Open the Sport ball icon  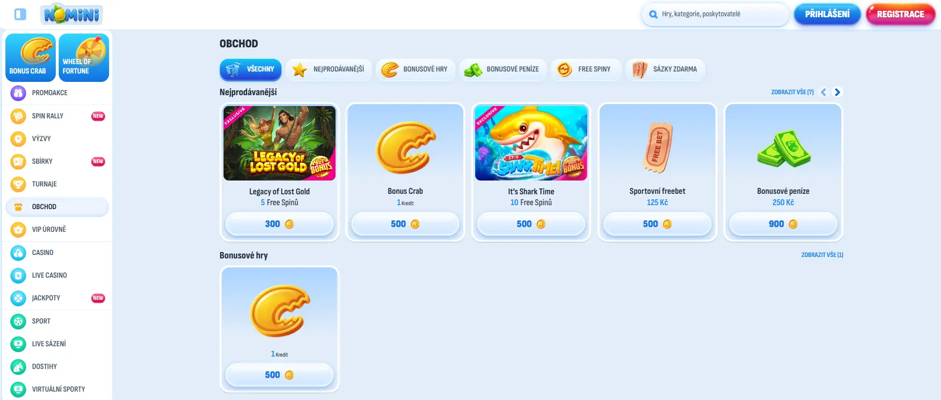(x=18, y=321)
